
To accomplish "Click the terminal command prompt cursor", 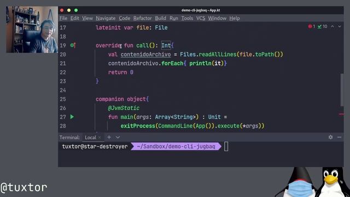I will click(x=226, y=147).
